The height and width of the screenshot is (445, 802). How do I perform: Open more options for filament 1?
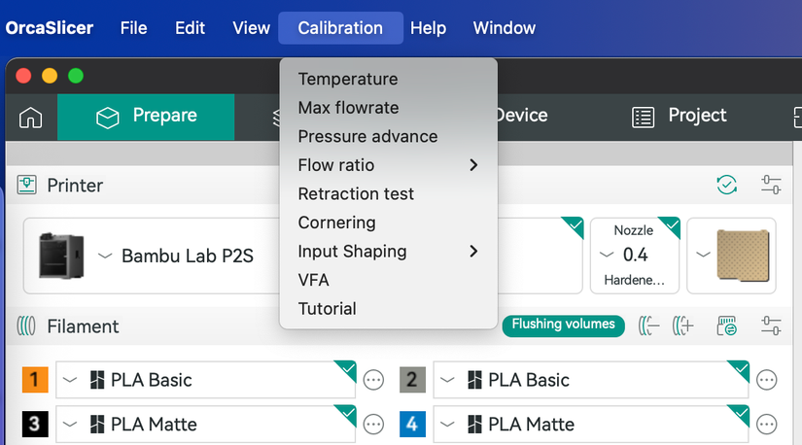[373, 380]
